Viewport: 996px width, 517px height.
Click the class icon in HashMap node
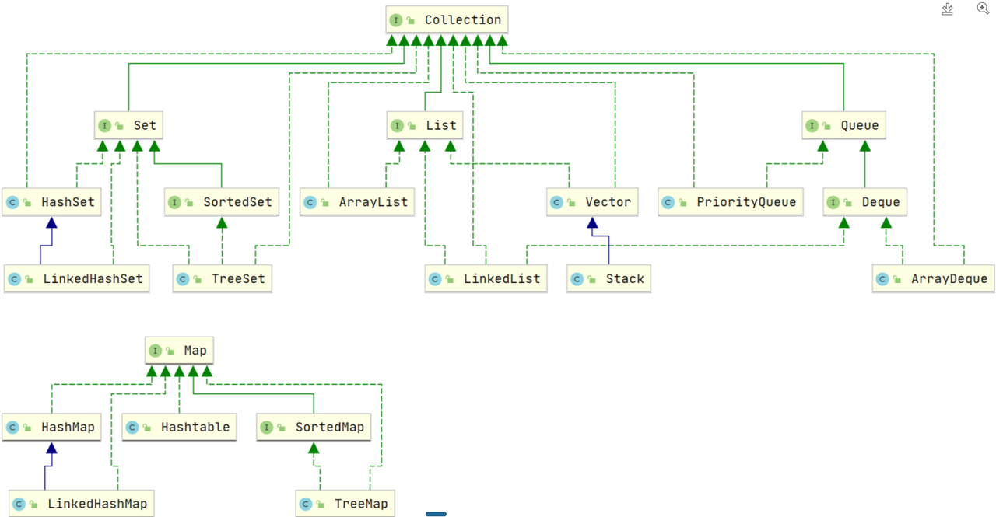click(12, 428)
